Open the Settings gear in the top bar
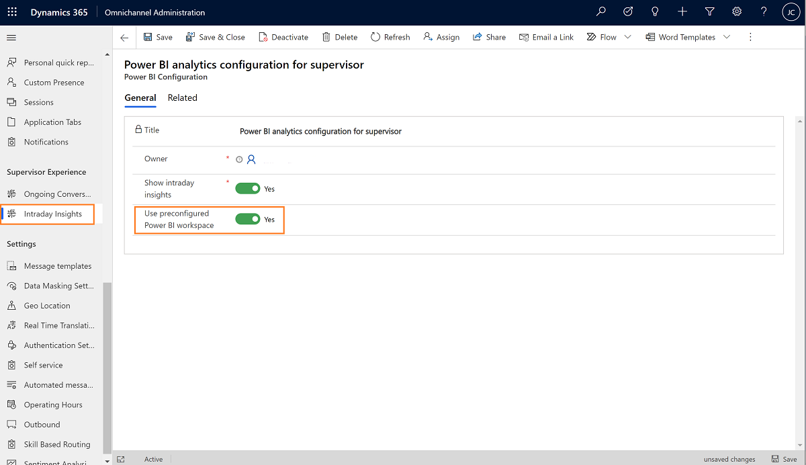The height and width of the screenshot is (465, 806). tap(737, 11)
